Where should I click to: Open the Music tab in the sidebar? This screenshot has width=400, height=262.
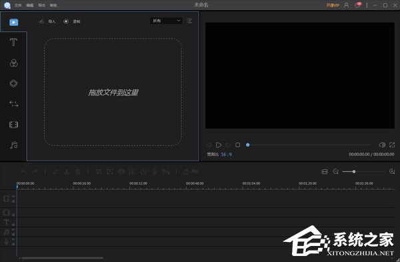click(x=13, y=145)
